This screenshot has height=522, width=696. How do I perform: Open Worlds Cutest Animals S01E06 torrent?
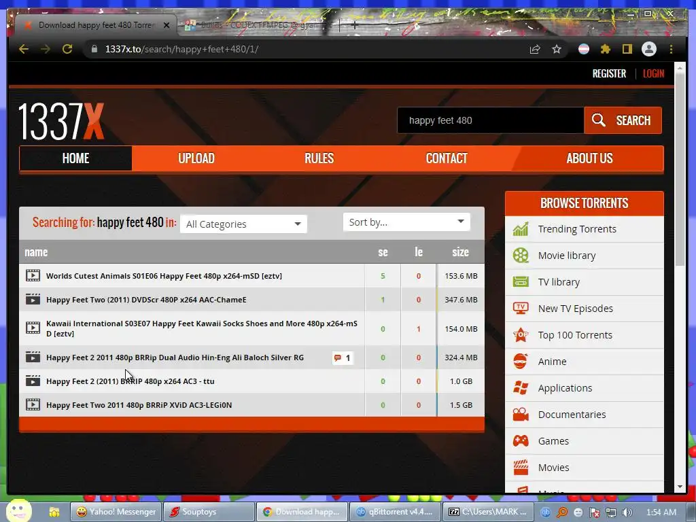pos(164,276)
